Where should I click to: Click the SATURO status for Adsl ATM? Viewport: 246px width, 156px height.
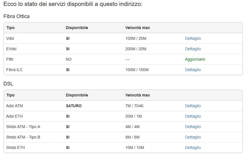coord(74,106)
